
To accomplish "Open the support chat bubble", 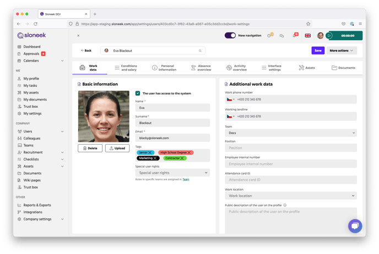I will (x=355, y=226).
